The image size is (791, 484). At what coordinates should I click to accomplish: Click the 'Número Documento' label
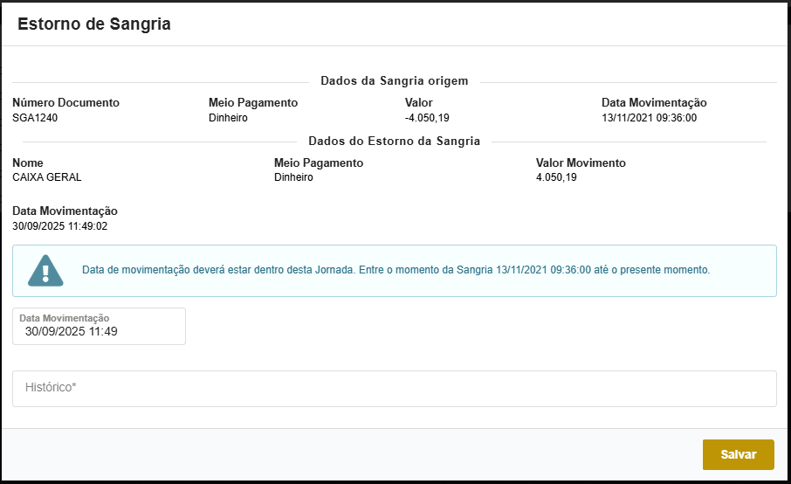coord(65,103)
